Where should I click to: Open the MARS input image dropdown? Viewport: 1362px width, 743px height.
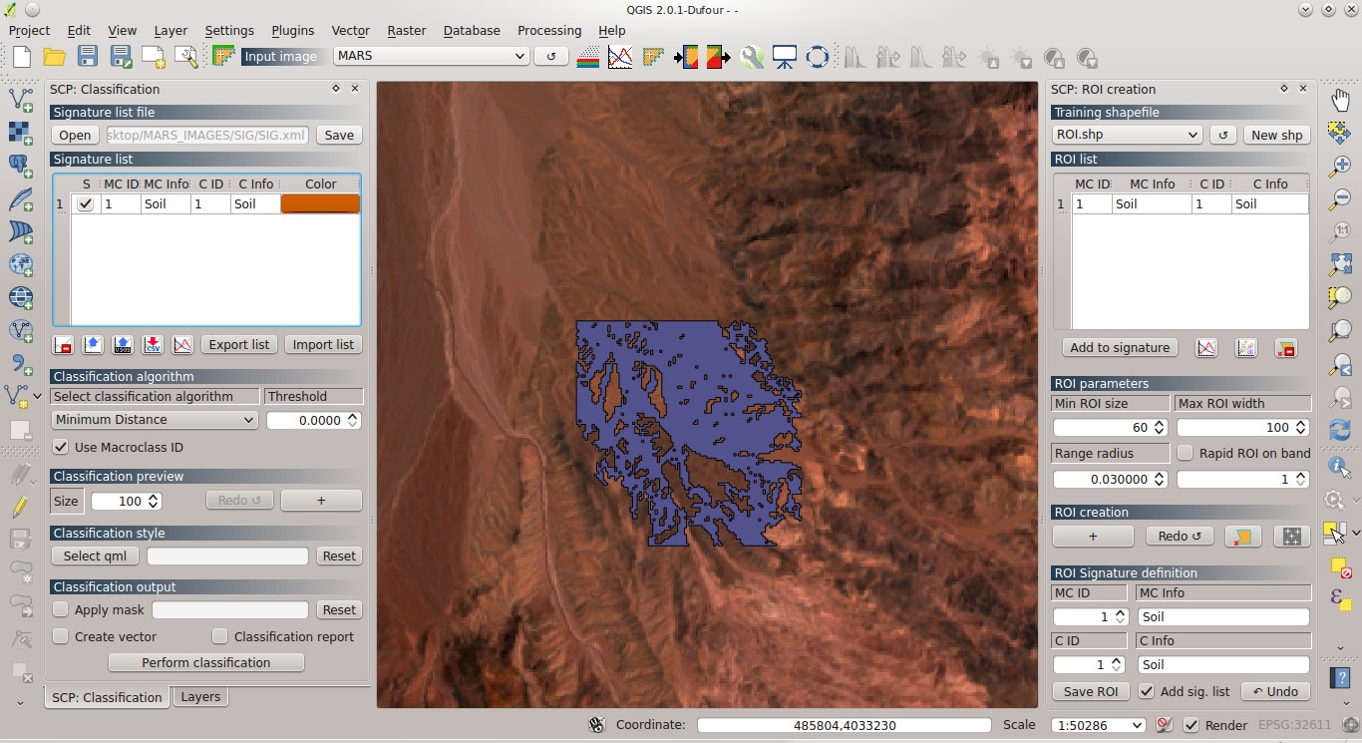tap(430, 56)
